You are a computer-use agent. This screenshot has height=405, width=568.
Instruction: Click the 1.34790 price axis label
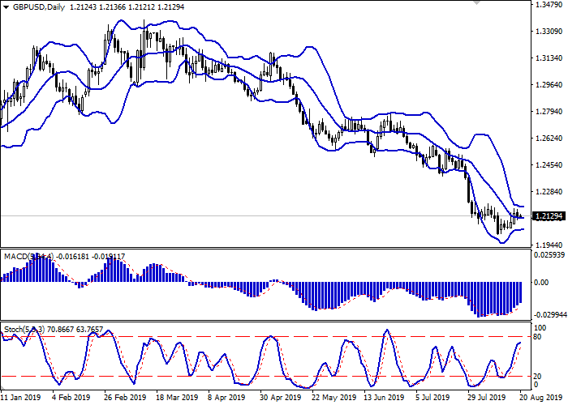pos(546,5)
